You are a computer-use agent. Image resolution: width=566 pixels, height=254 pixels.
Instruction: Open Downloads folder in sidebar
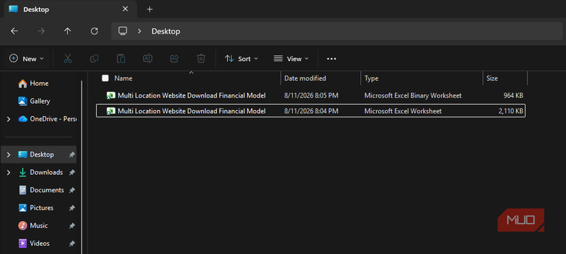coord(46,172)
